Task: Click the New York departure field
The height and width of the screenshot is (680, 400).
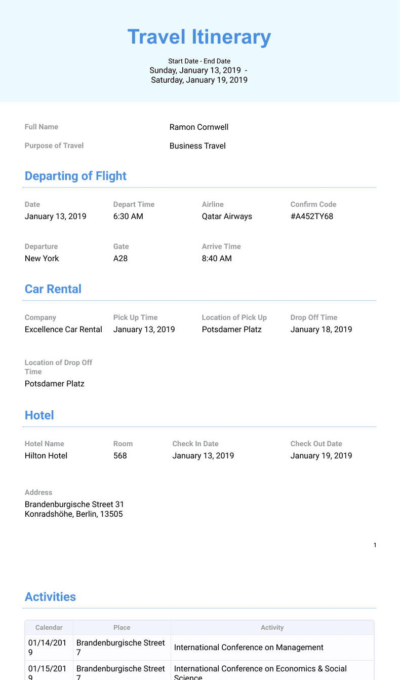Action: [x=42, y=259]
